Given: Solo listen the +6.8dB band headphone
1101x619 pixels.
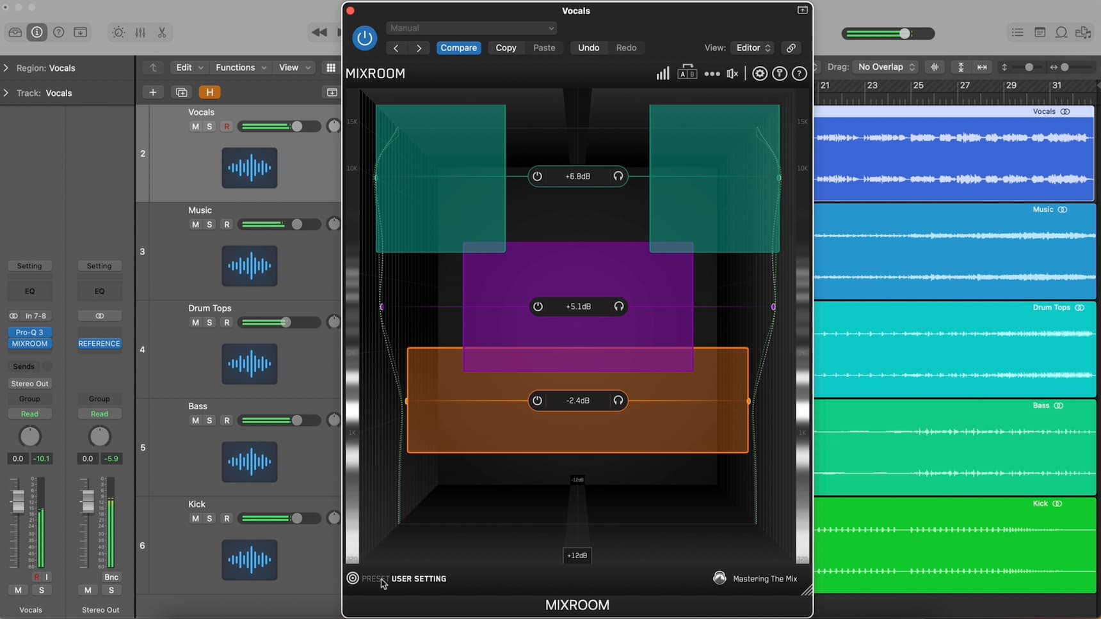Looking at the screenshot, I should [x=618, y=176].
